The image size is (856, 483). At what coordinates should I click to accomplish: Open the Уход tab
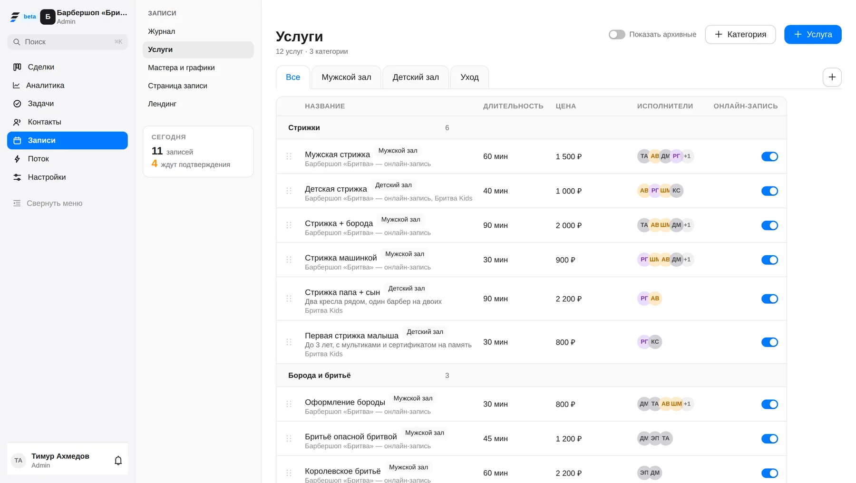[469, 77]
